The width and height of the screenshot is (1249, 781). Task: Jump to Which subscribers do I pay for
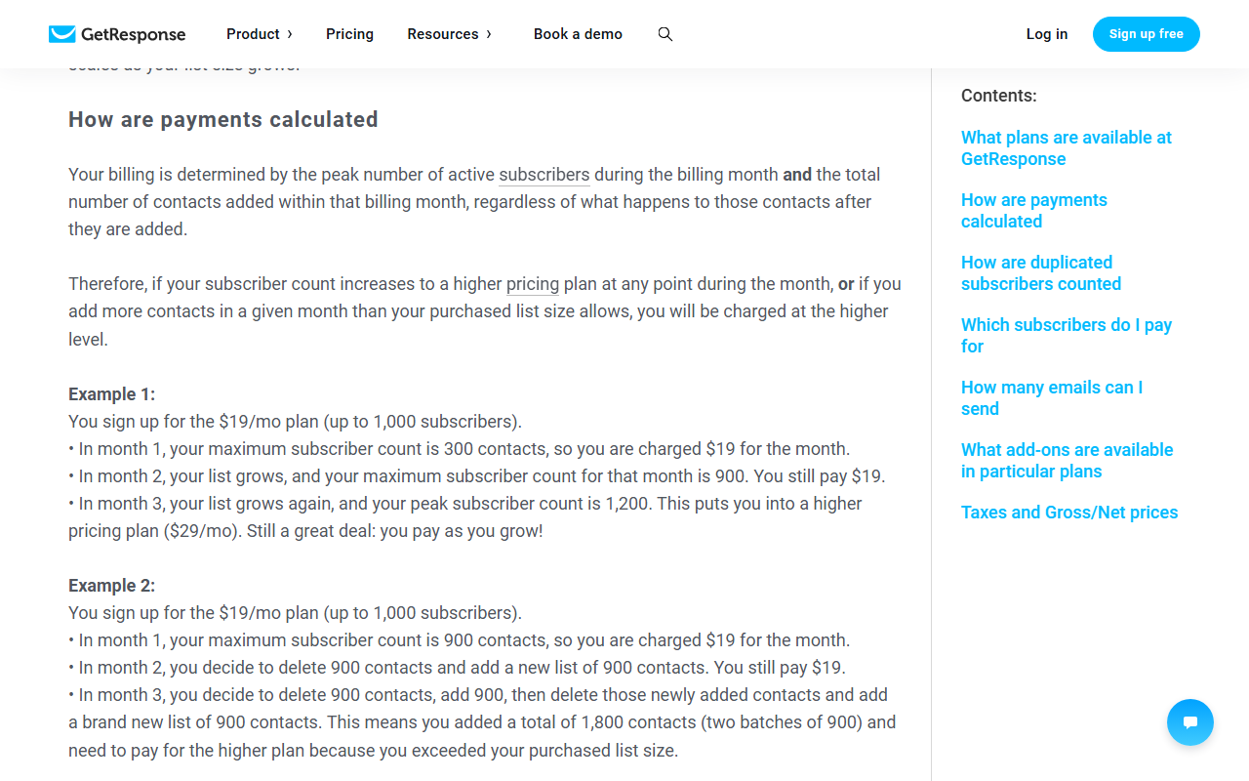[x=1067, y=336]
